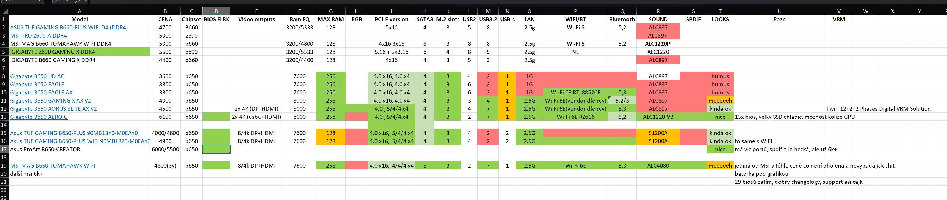Select green GIGABYTE Z690 GAMING X DDR4 cell
Viewport: 947px width, 200px height.
[79, 52]
